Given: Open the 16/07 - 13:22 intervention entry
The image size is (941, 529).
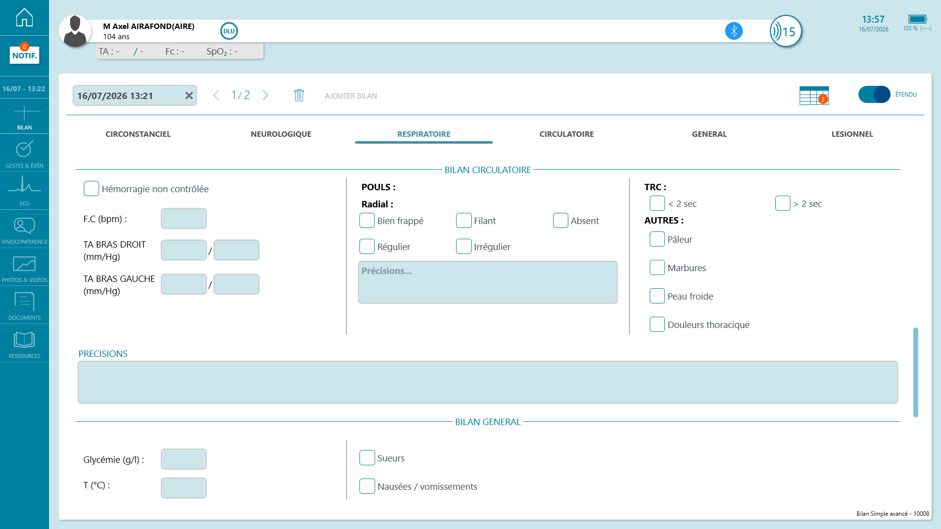Looking at the screenshot, I should [x=24, y=89].
